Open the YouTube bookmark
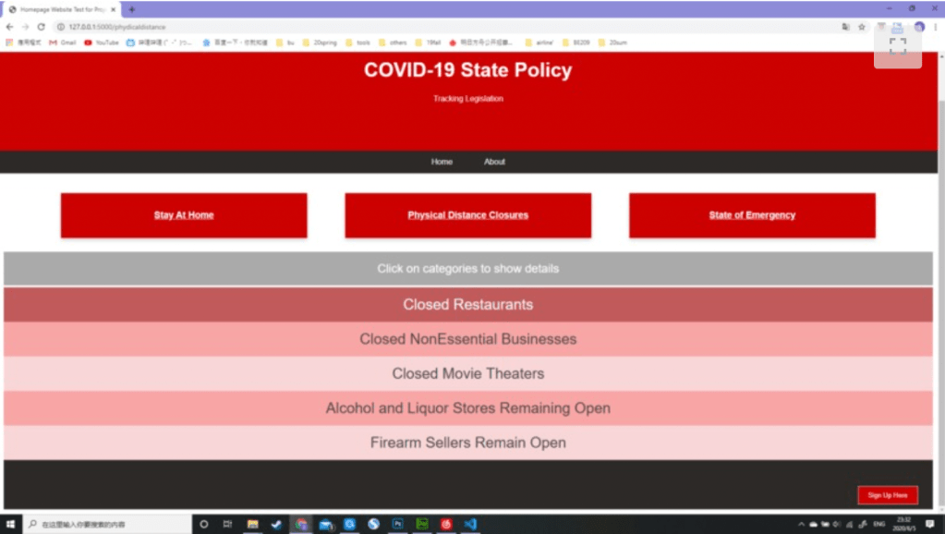Image resolution: width=945 pixels, height=534 pixels. pyautogui.click(x=102, y=42)
